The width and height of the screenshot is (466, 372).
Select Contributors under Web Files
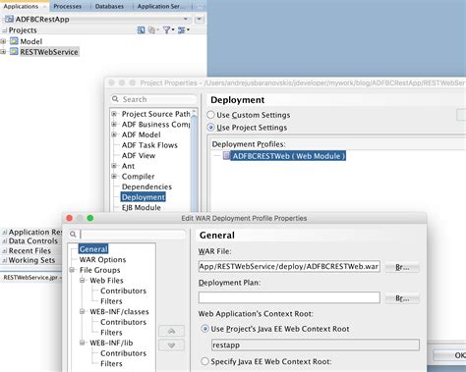(123, 291)
